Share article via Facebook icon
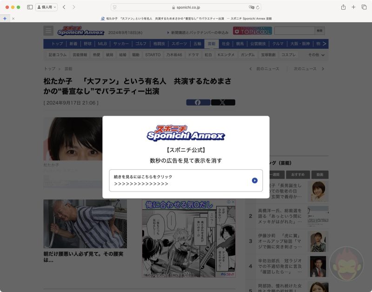 coord(198,102)
